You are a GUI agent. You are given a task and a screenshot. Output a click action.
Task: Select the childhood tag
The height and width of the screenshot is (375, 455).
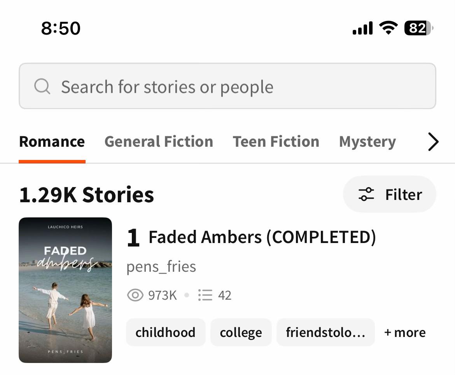pyautogui.click(x=166, y=332)
